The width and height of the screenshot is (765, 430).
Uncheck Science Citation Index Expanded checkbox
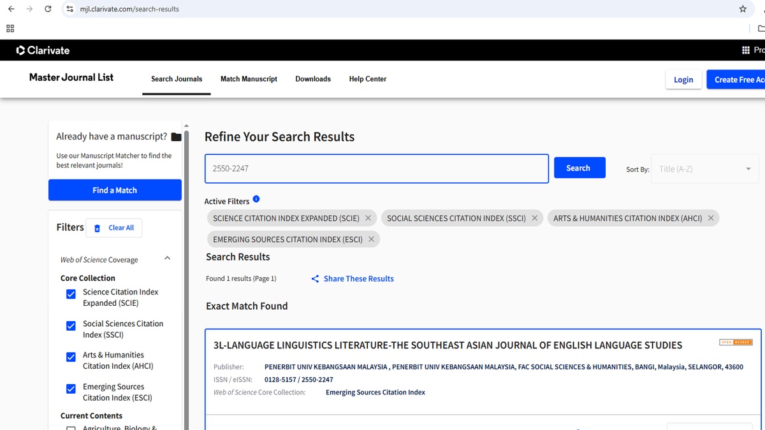(71, 294)
